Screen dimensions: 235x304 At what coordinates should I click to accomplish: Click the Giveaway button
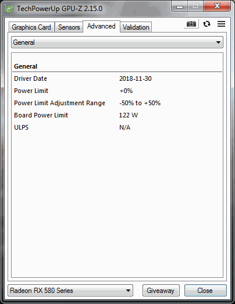click(x=161, y=291)
